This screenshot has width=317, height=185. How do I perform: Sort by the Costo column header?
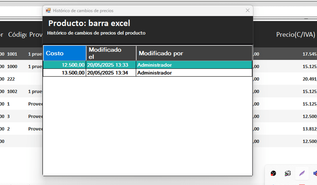[65, 53]
